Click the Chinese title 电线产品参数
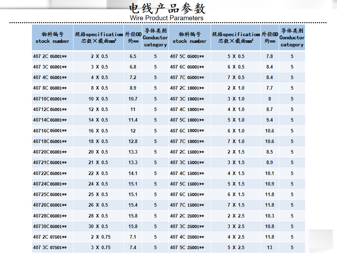Viewport: 337px width, 253px height. click(167, 8)
